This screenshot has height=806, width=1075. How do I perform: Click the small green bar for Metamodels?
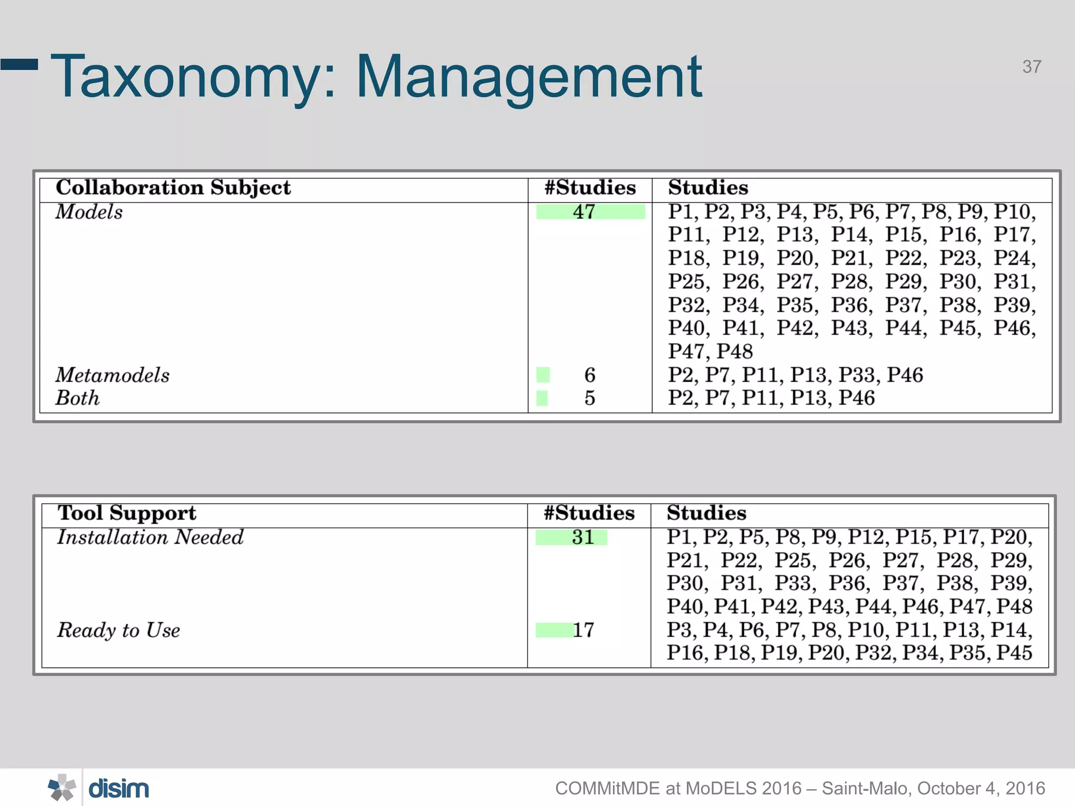coord(543,375)
